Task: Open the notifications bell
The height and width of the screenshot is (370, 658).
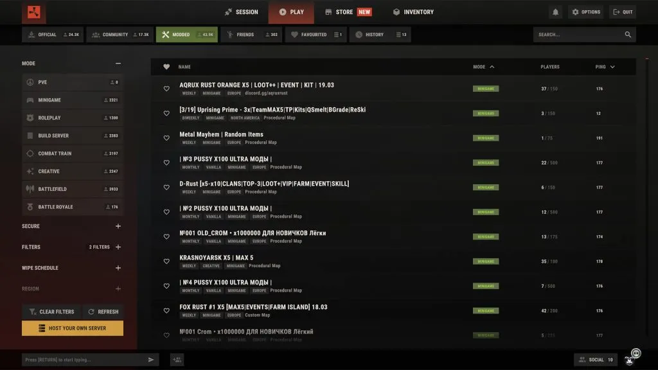Action: pyautogui.click(x=555, y=12)
